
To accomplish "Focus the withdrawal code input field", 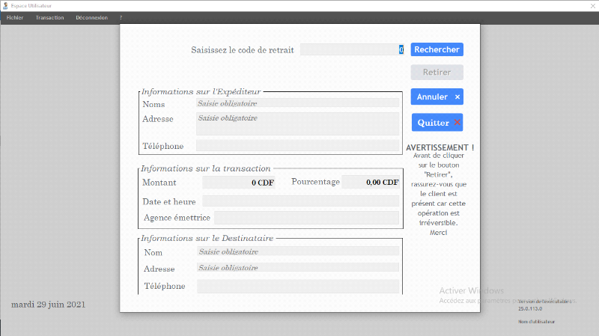I will pyautogui.click(x=352, y=49).
